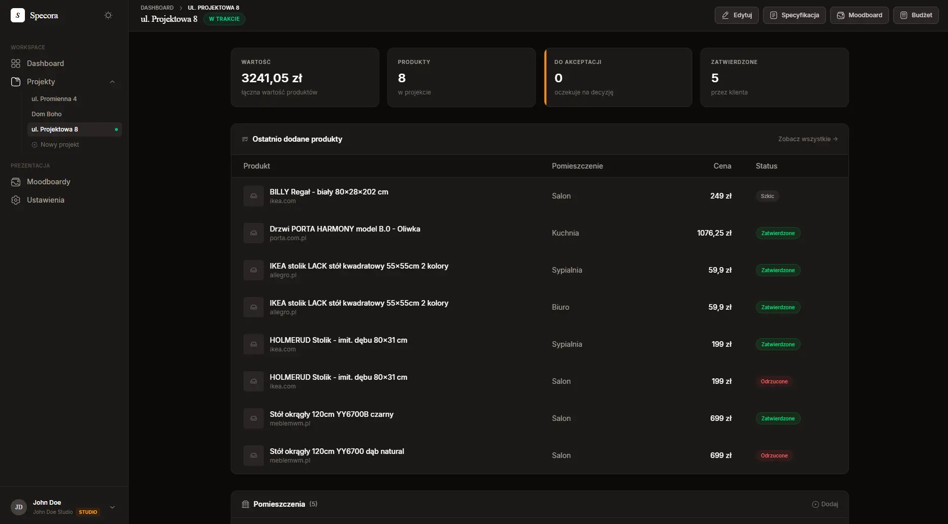This screenshot has width=948, height=524.
Task: Click the Zobacz wszystkie link
Action: tap(807, 139)
